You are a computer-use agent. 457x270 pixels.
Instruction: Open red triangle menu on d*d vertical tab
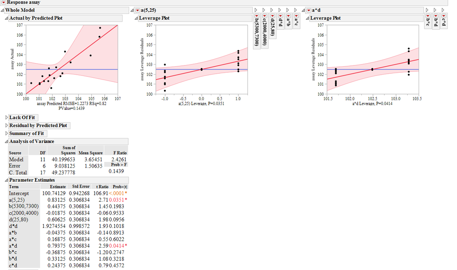click(x=280, y=16)
